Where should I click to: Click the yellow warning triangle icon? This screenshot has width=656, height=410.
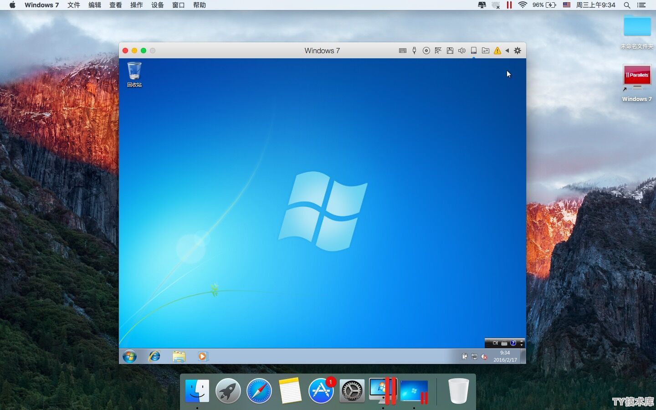point(497,51)
